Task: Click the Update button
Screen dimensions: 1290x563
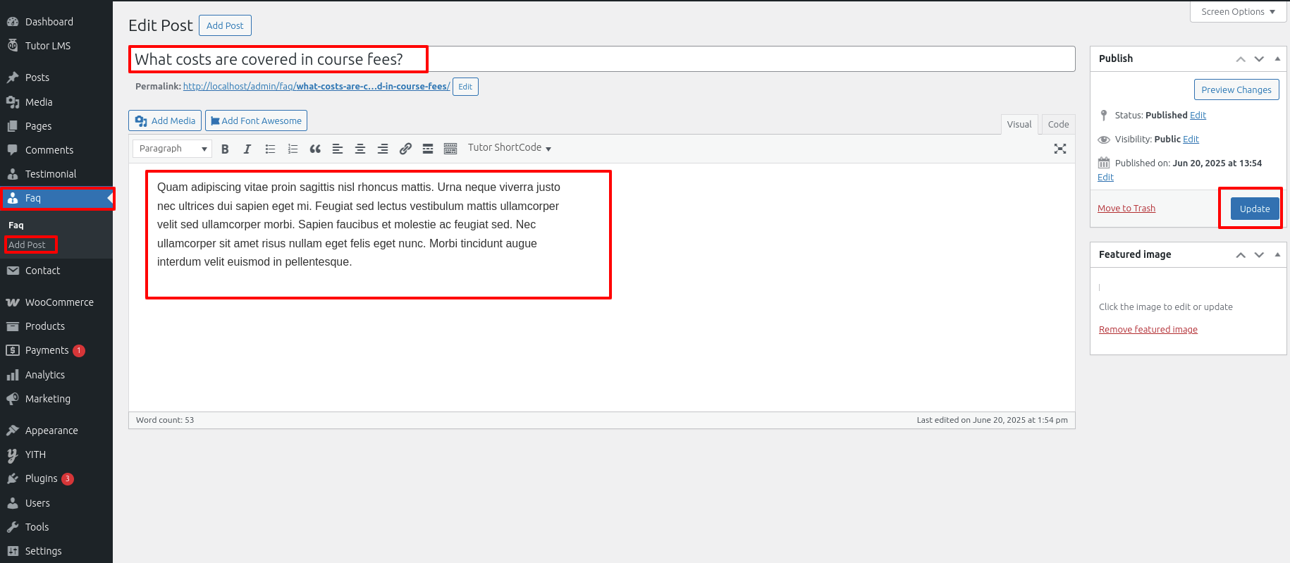Action: tap(1254, 209)
